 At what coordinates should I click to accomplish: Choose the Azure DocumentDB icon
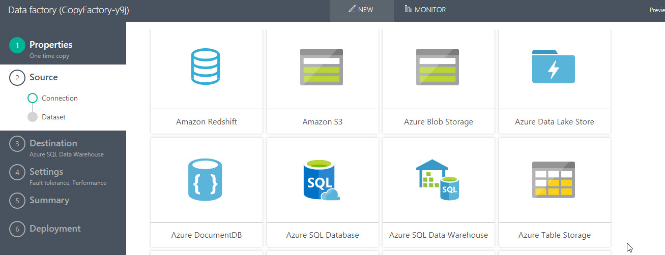[206, 180]
